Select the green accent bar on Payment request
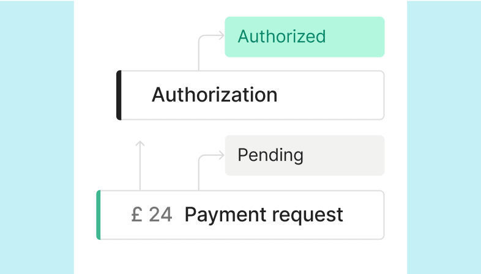The width and height of the screenshot is (481, 274). [x=99, y=215]
